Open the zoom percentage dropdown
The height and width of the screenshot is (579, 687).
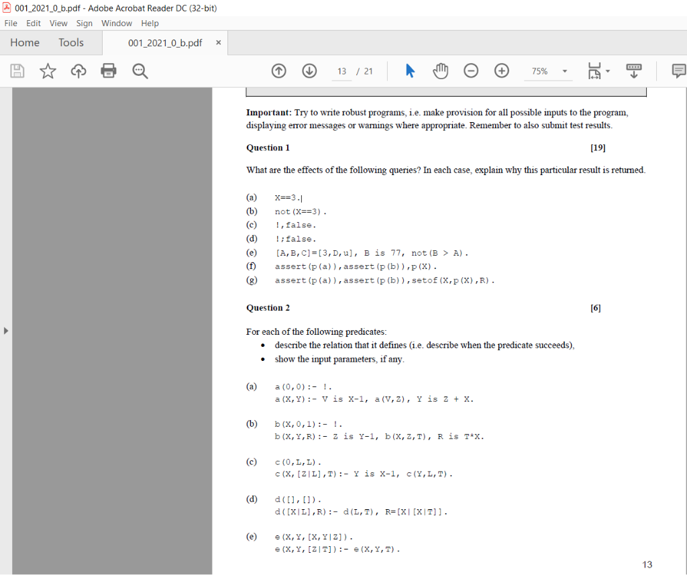(564, 70)
